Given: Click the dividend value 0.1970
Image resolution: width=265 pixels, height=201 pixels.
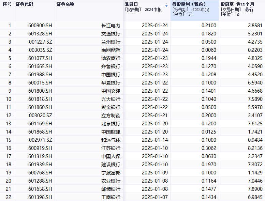Looking at the screenshot, I should point(209,165).
